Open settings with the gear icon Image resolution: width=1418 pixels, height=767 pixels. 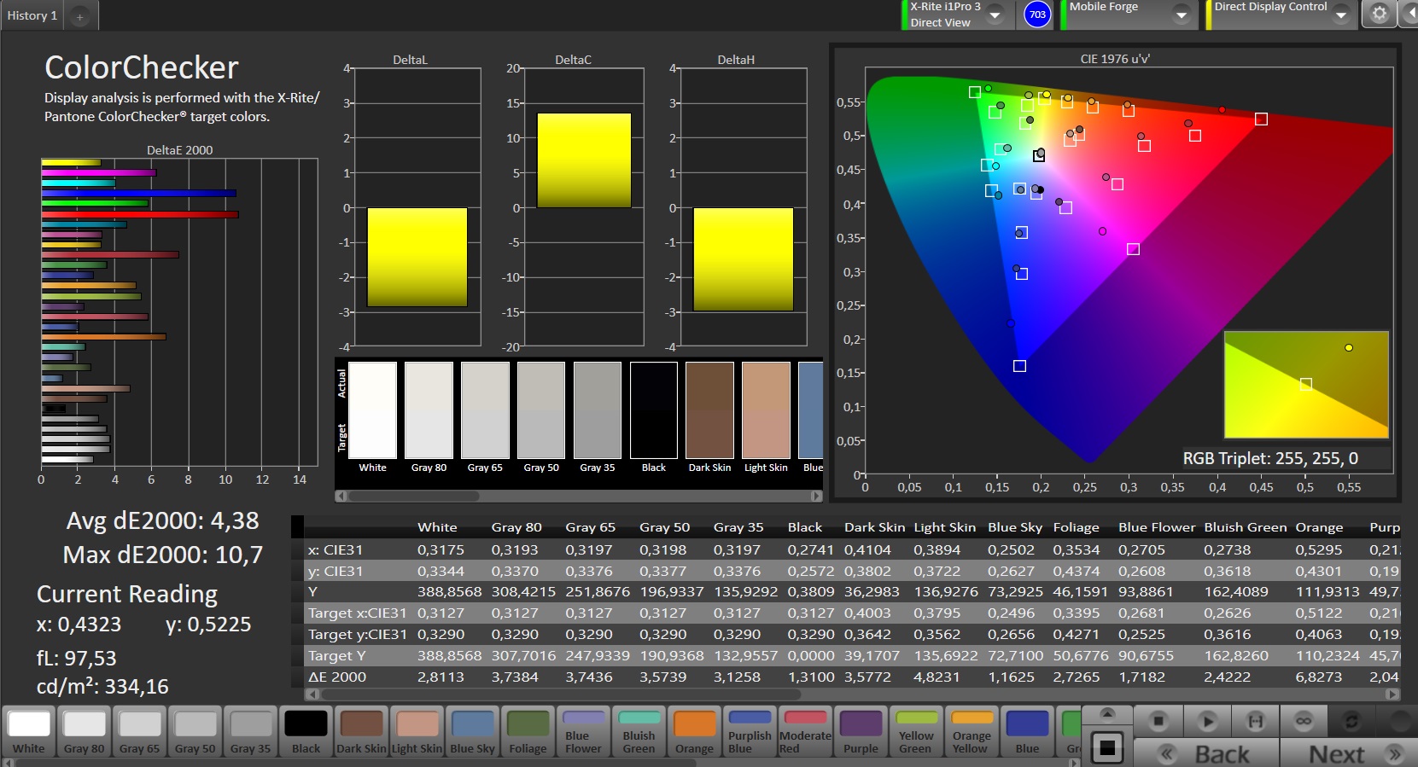tap(1379, 15)
